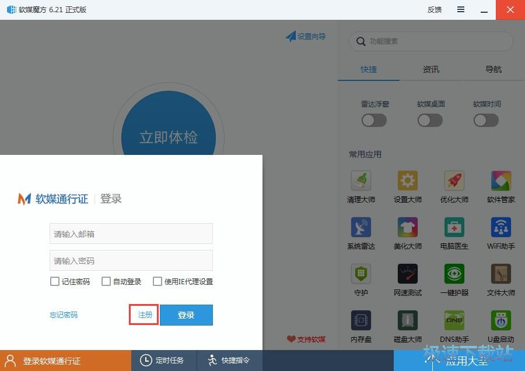This screenshot has height=371, width=525.
Task: Switch to the 资讯 tab
Action: tap(431, 69)
